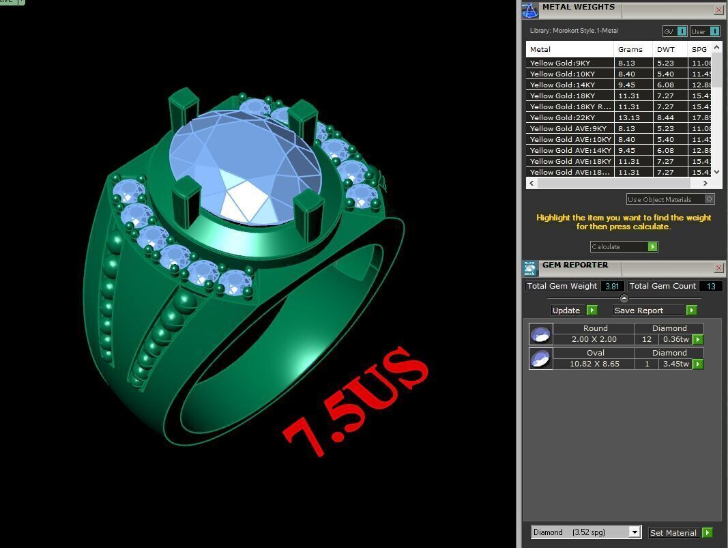Click the Oval diamond gem thumbnail
The height and width of the screenshot is (548, 728).
point(540,358)
